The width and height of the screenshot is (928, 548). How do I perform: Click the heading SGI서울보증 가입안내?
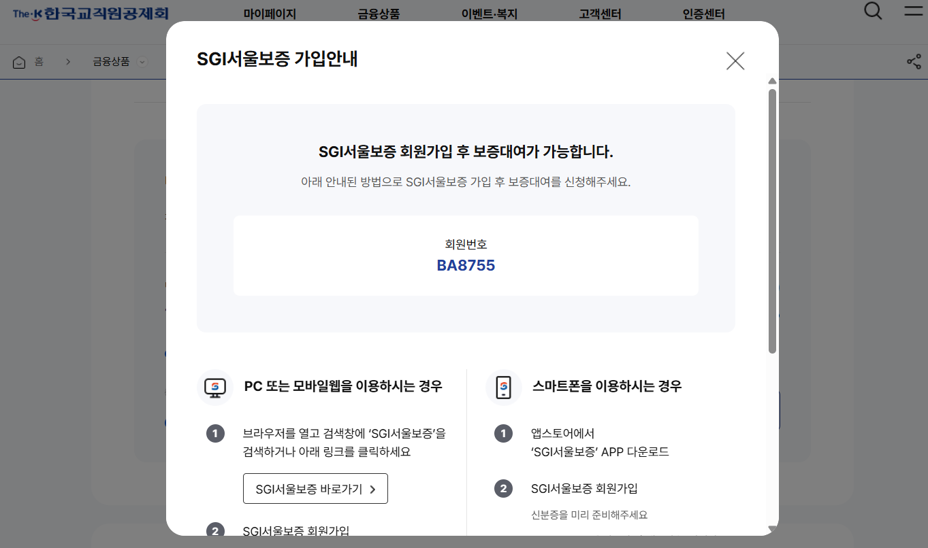click(x=277, y=59)
